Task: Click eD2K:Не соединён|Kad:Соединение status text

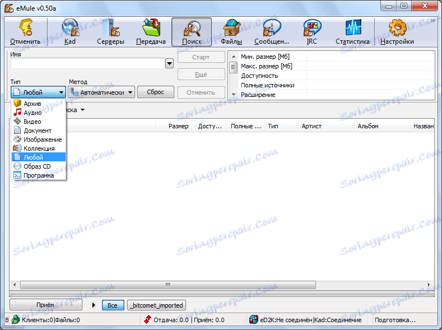Action: pos(311,320)
